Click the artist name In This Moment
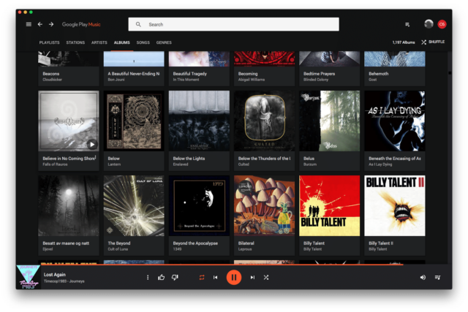The image size is (468, 312). (x=186, y=80)
